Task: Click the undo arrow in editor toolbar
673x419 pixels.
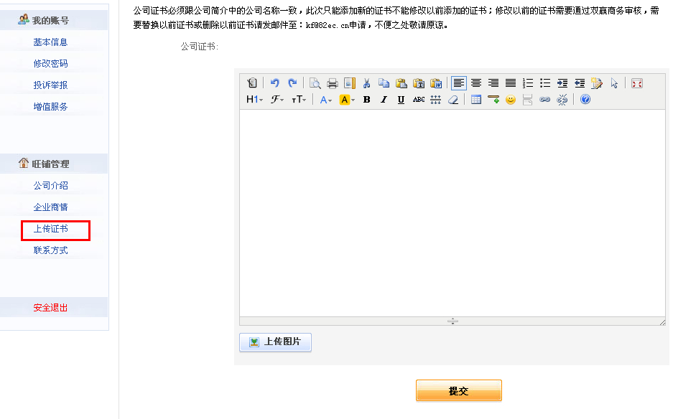Action: (x=274, y=83)
